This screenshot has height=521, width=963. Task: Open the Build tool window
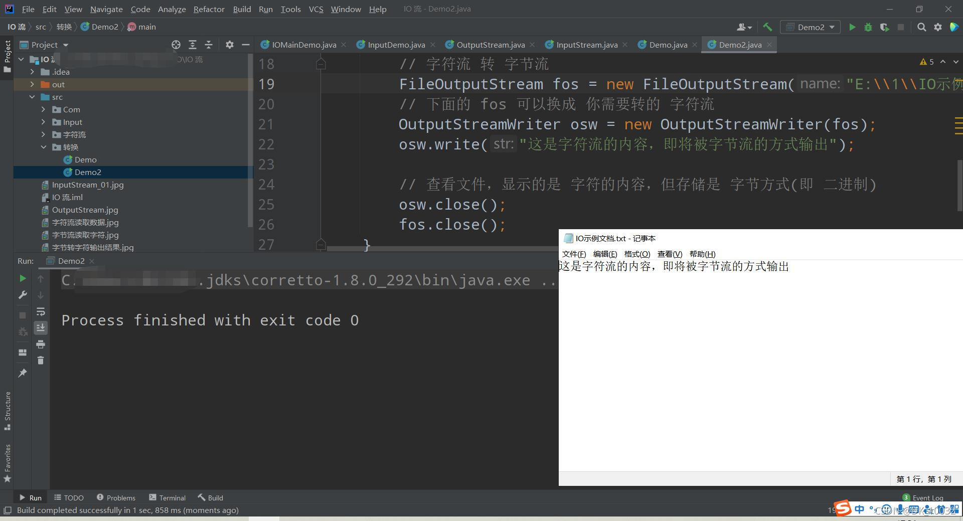click(x=211, y=497)
